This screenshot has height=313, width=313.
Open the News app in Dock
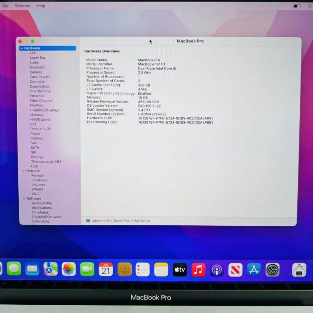click(x=236, y=270)
